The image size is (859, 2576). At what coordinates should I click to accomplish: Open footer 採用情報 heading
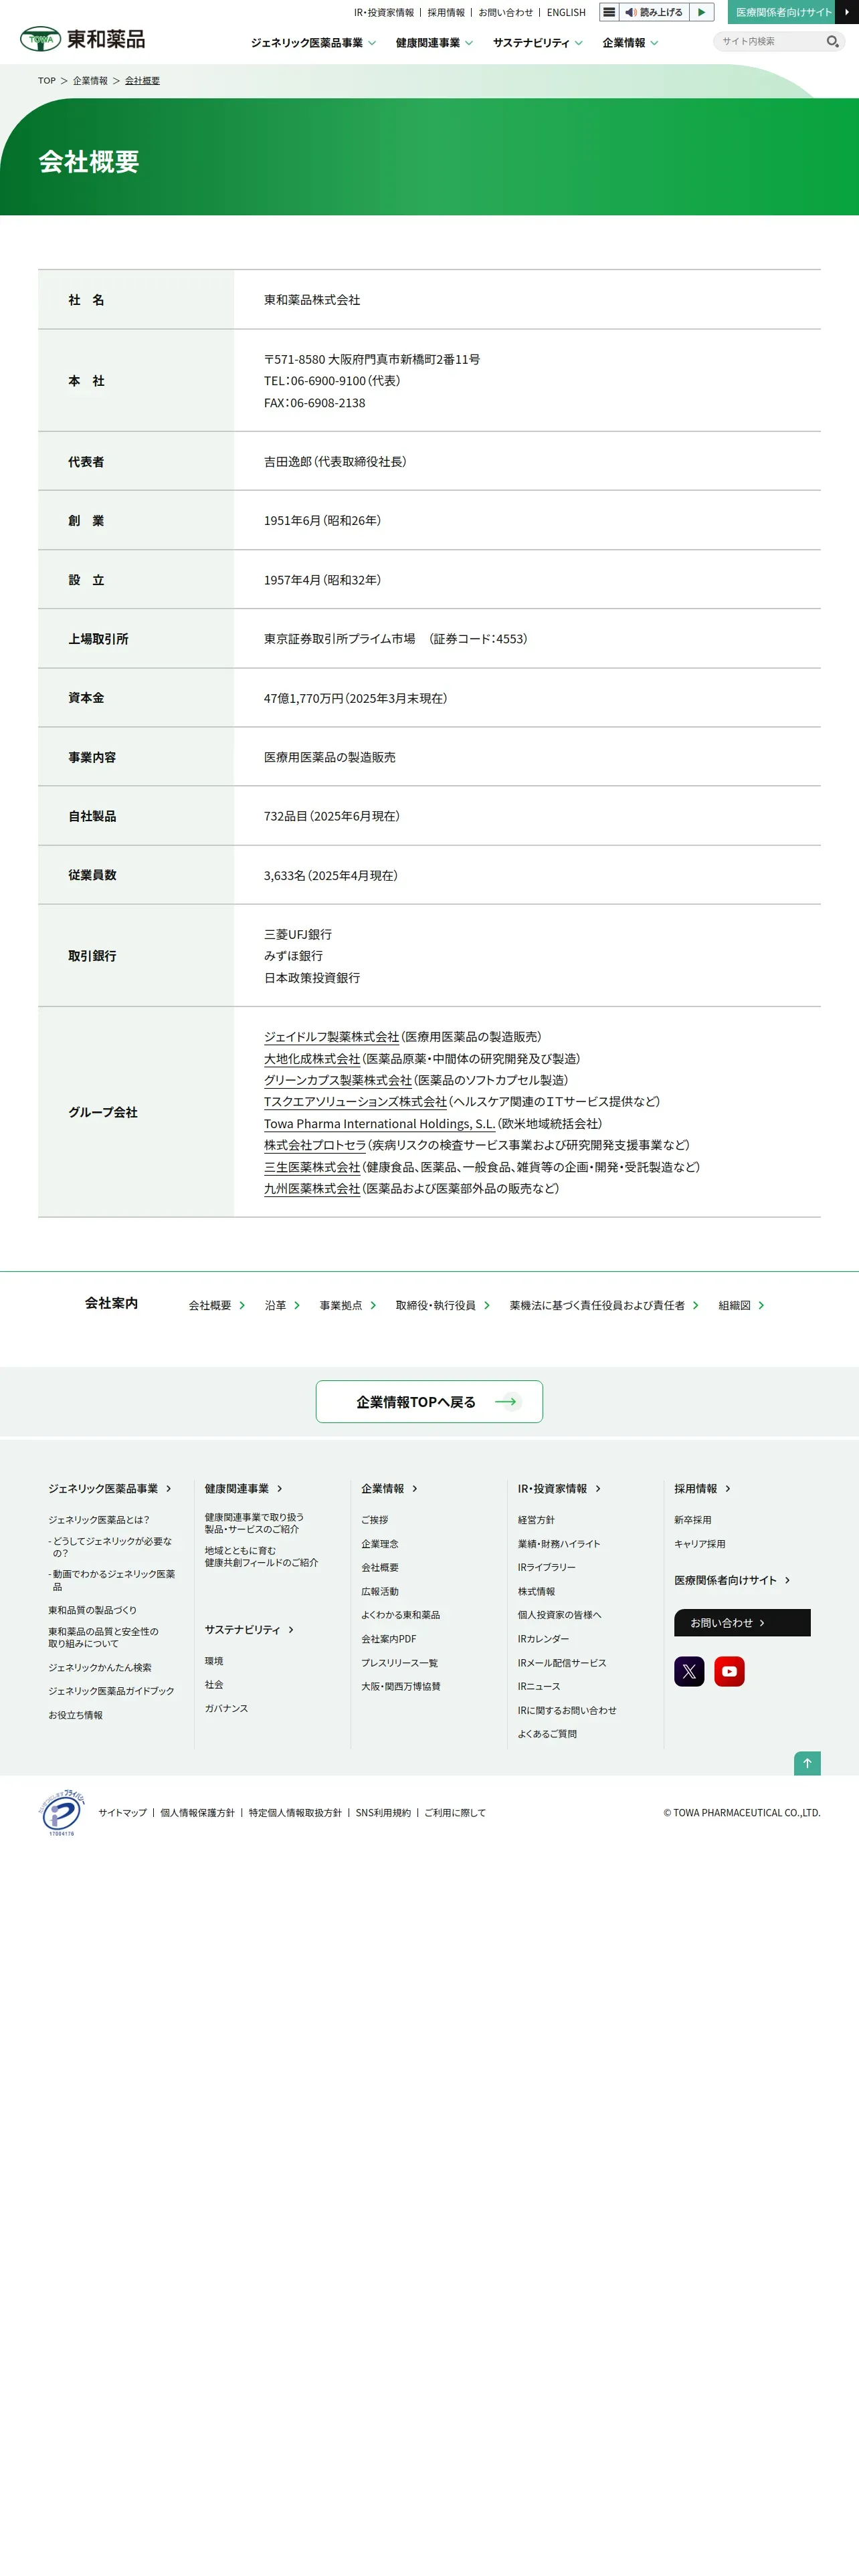tap(702, 1489)
